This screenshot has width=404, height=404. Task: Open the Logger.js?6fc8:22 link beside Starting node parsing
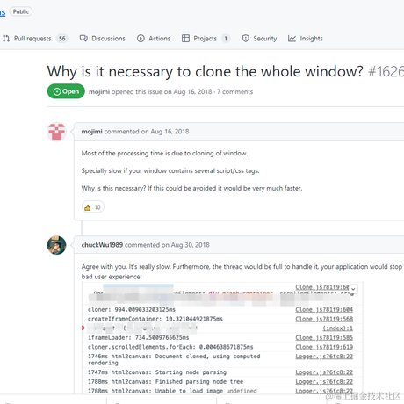pos(324,372)
